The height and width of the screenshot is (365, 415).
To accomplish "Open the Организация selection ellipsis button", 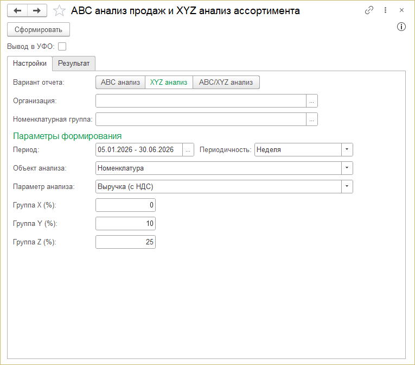I will [x=312, y=100].
